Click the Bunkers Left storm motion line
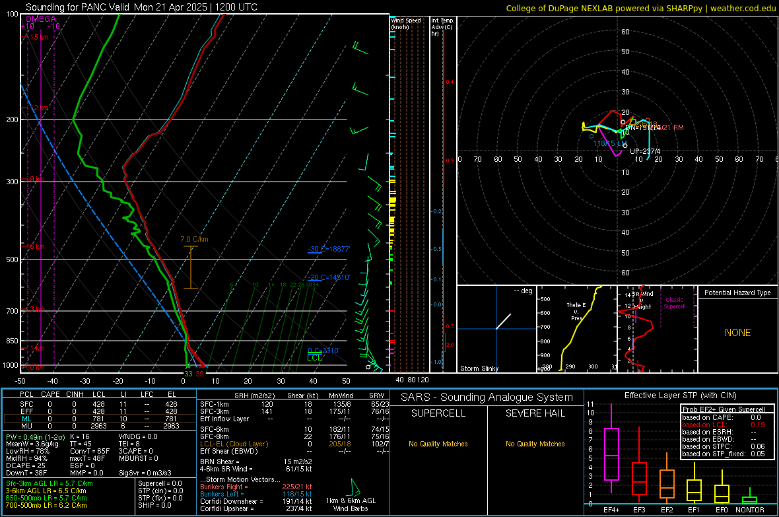 256,494
